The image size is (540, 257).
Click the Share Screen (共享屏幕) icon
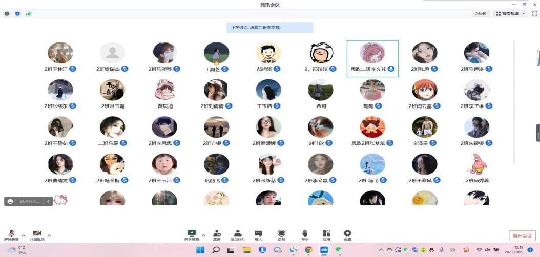[x=192, y=234]
